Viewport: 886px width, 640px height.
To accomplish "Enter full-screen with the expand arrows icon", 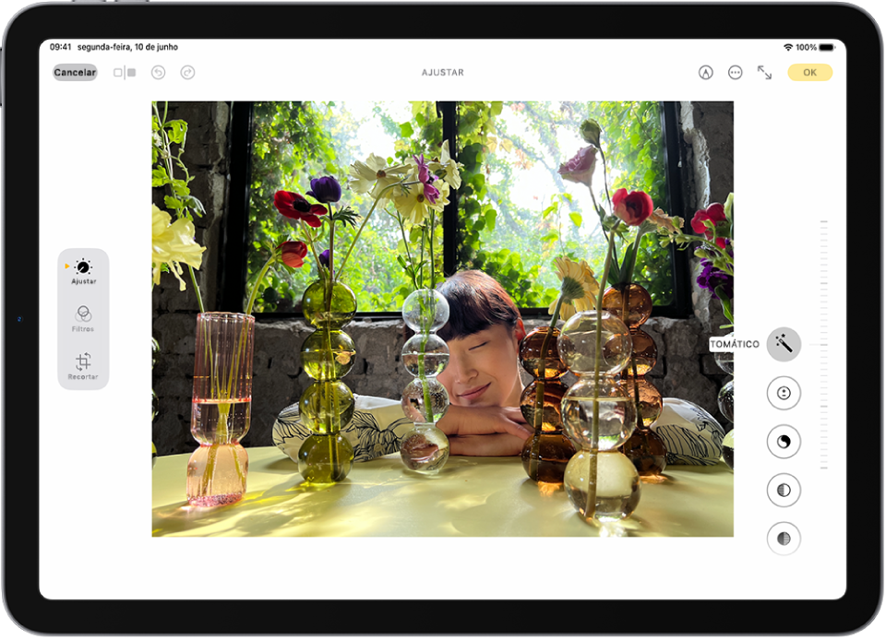I will 764,72.
